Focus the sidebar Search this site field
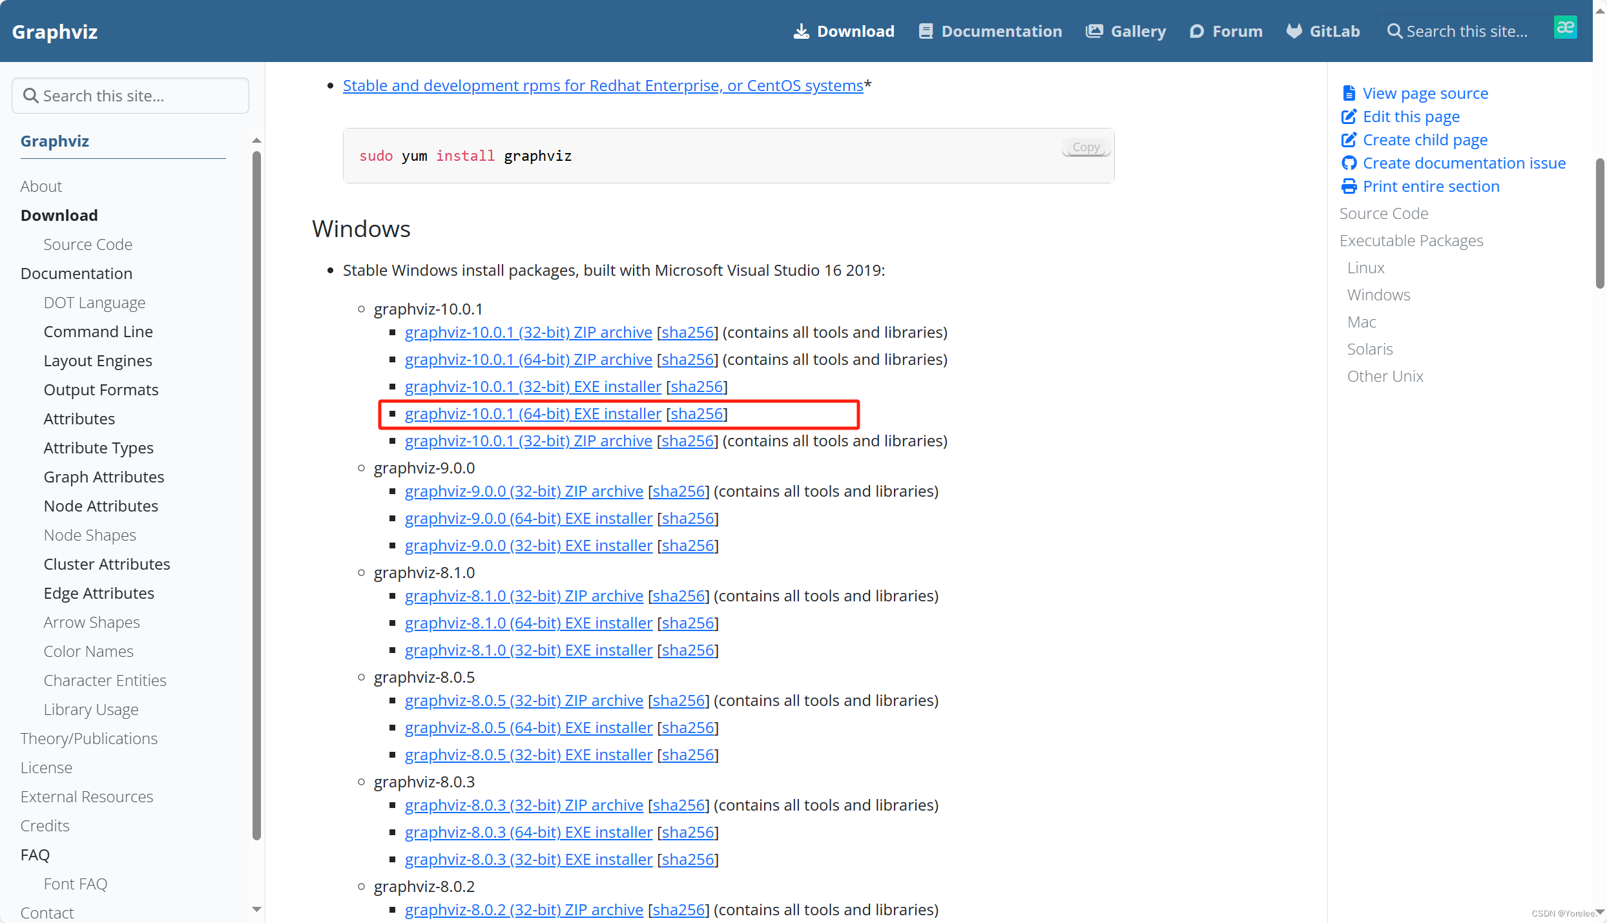 tap(130, 96)
